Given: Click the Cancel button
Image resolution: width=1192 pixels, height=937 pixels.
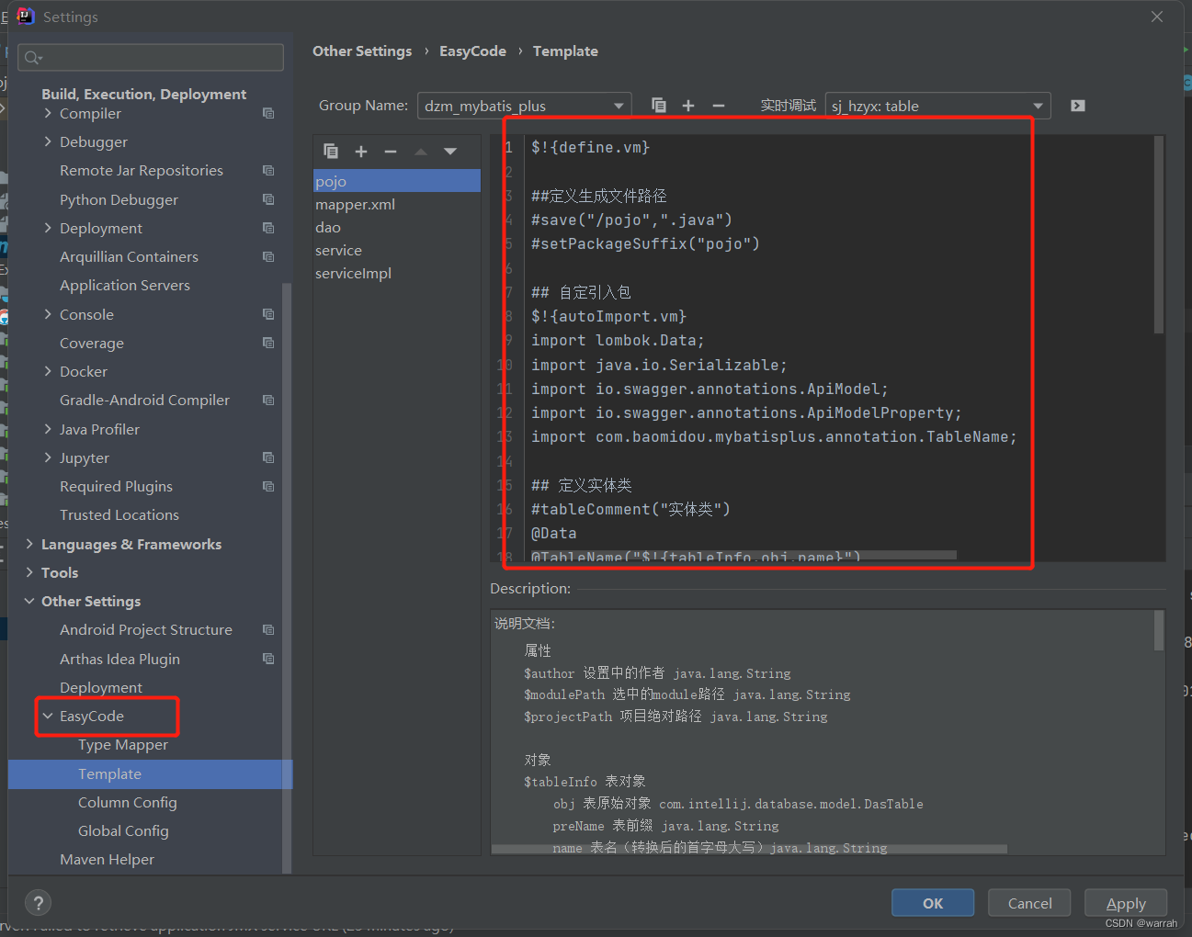Looking at the screenshot, I should point(1029,903).
